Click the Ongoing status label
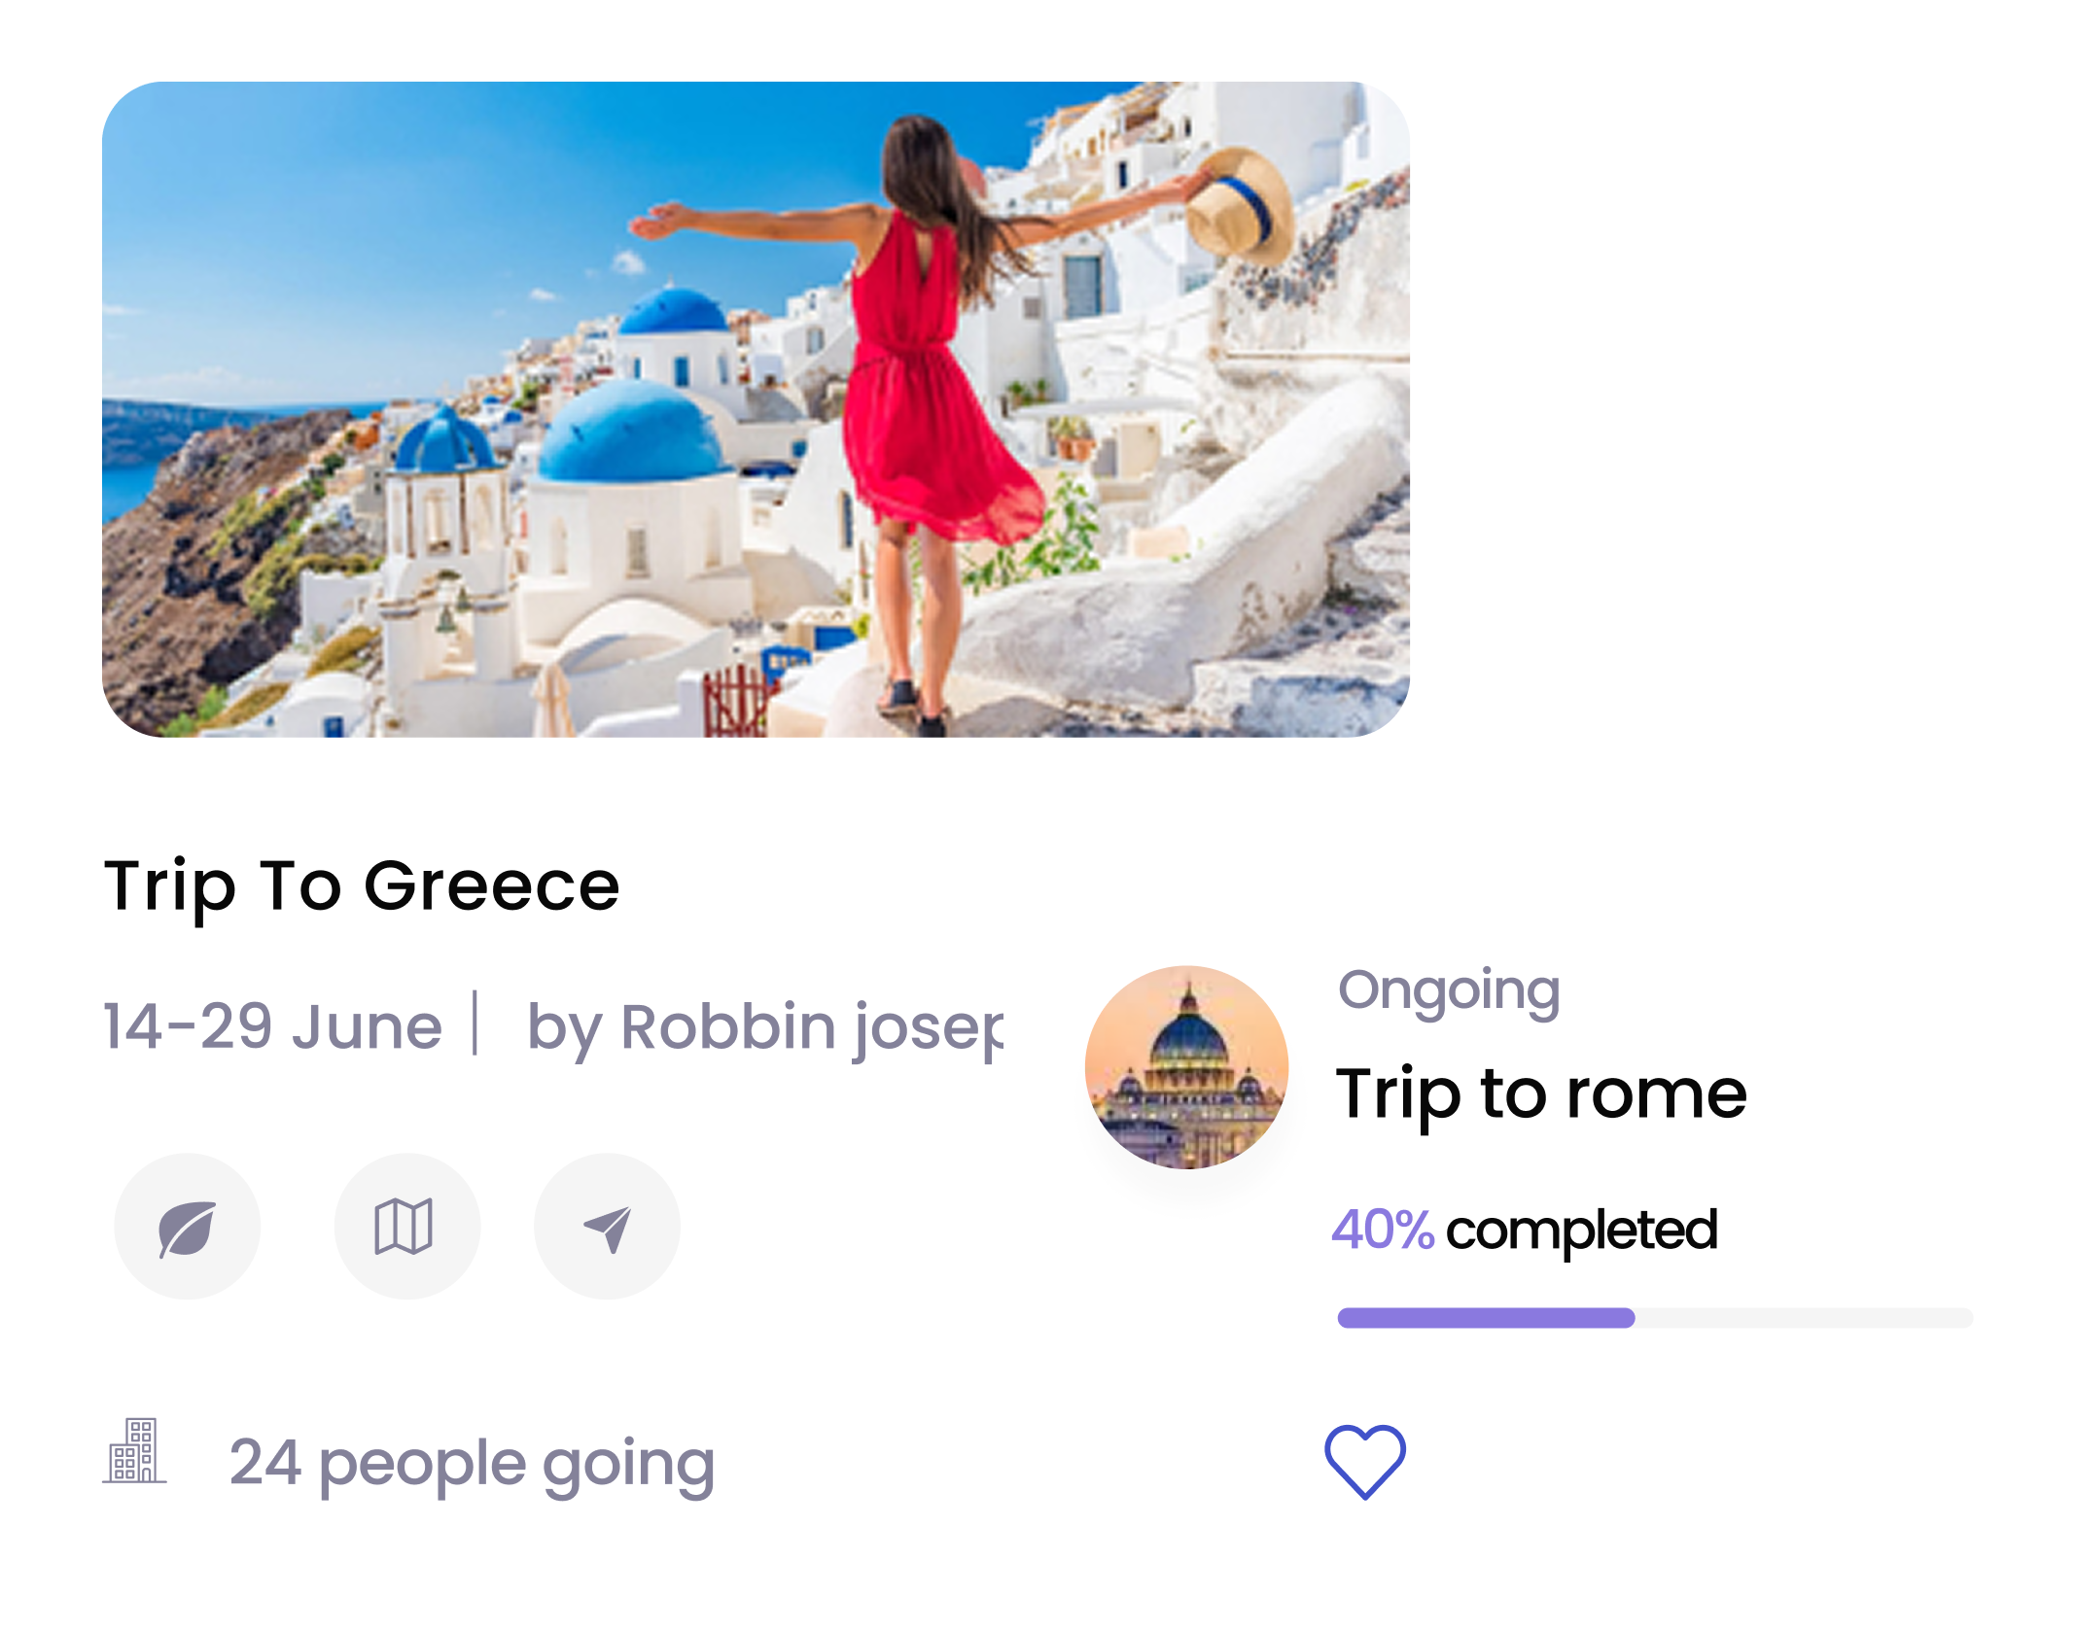The width and height of the screenshot is (2076, 1630). [1449, 991]
